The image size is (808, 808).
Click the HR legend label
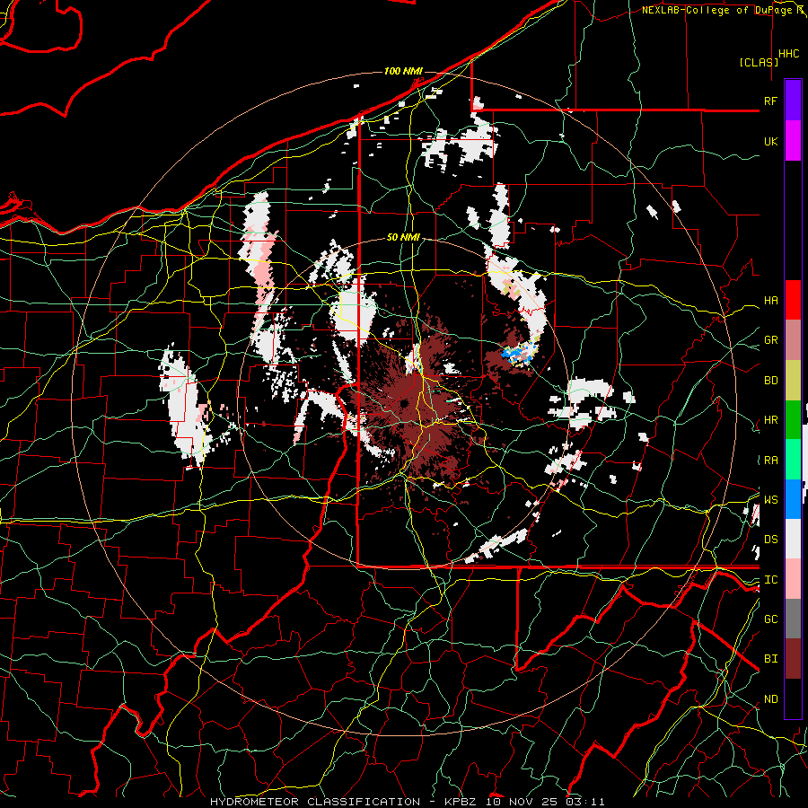pos(770,420)
